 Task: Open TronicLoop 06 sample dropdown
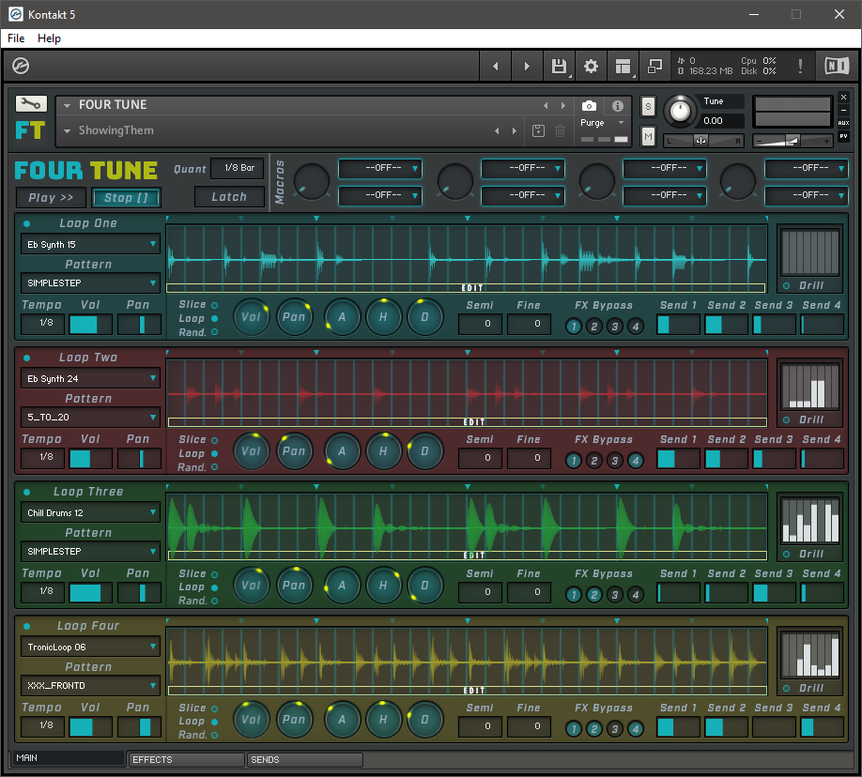90,647
